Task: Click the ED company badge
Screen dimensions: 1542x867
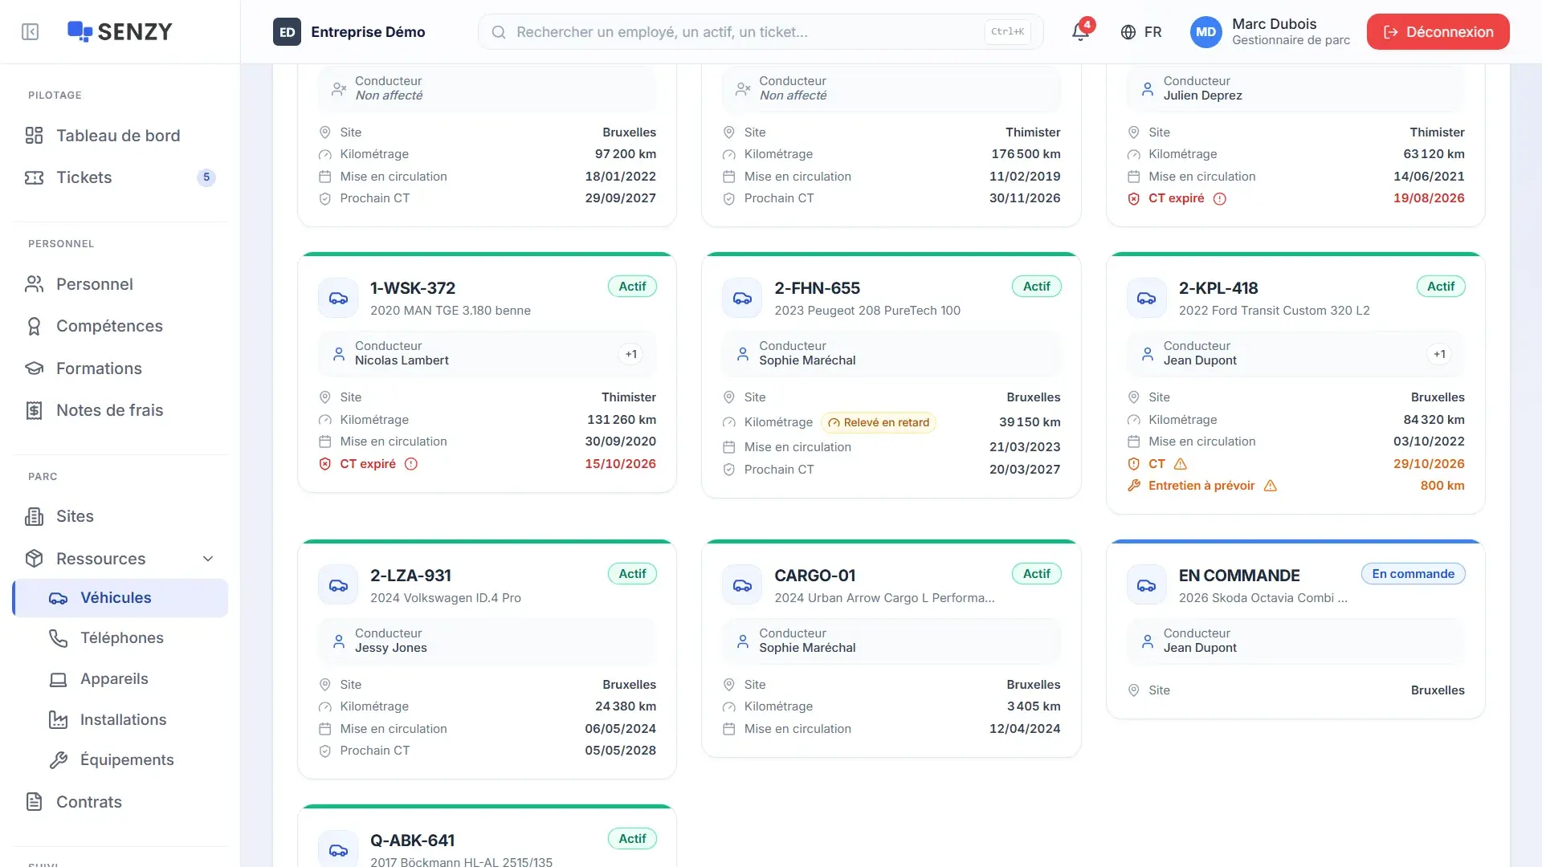Action: click(x=287, y=32)
